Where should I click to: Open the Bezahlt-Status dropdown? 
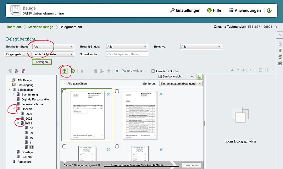click(127, 47)
